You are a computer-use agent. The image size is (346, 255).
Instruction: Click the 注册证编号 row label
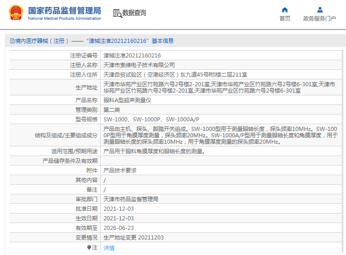pos(84,56)
